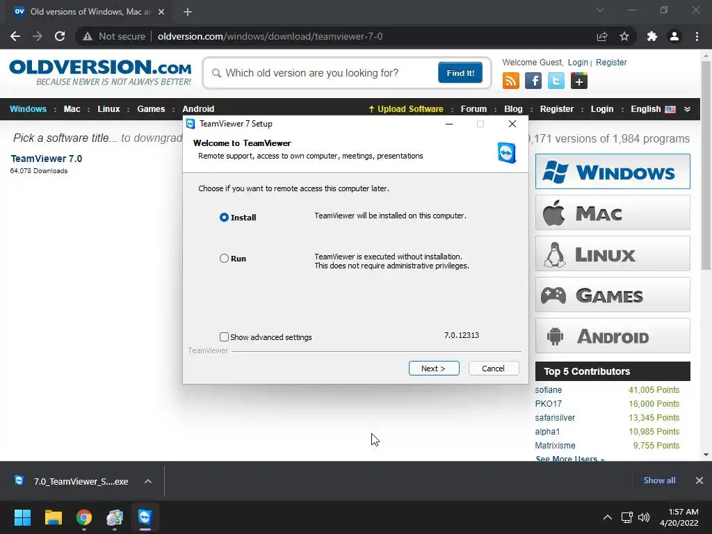Open contributor Matrixisme profile
The image size is (712, 534).
pos(555,446)
